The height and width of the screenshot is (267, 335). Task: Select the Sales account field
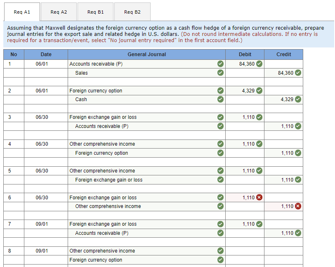pos(146,73)
